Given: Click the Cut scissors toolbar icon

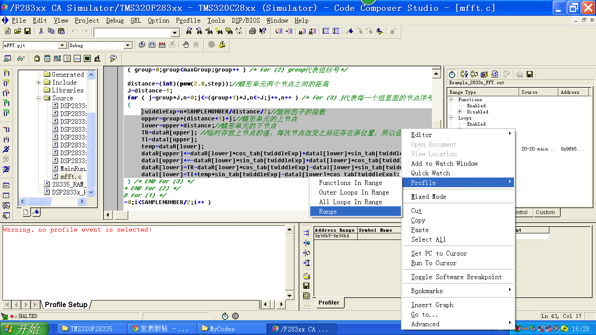Looking at the screenshot, I should click(41, 31).
